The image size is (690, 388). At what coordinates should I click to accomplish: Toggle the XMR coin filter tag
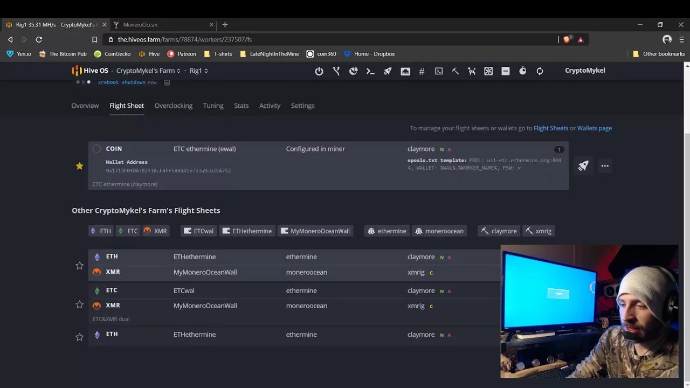(155, 231)
